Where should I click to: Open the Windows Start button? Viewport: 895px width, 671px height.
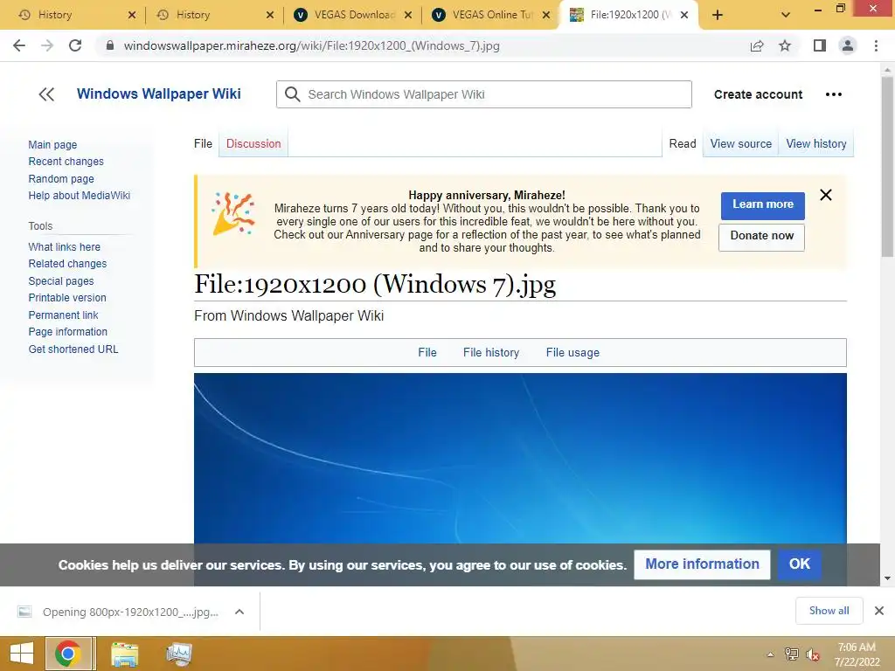pos(22,654)
